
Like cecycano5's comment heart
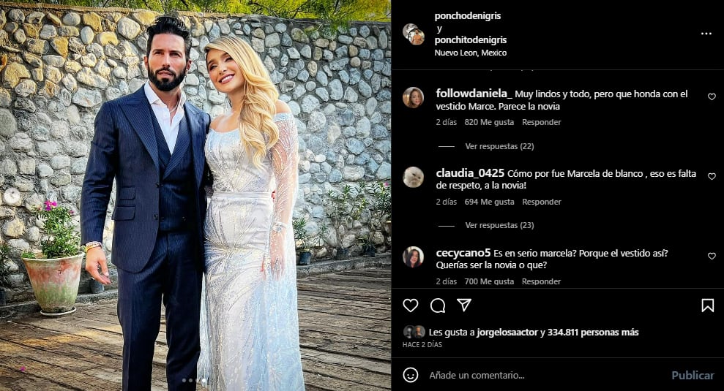click(x=712, y=257)
